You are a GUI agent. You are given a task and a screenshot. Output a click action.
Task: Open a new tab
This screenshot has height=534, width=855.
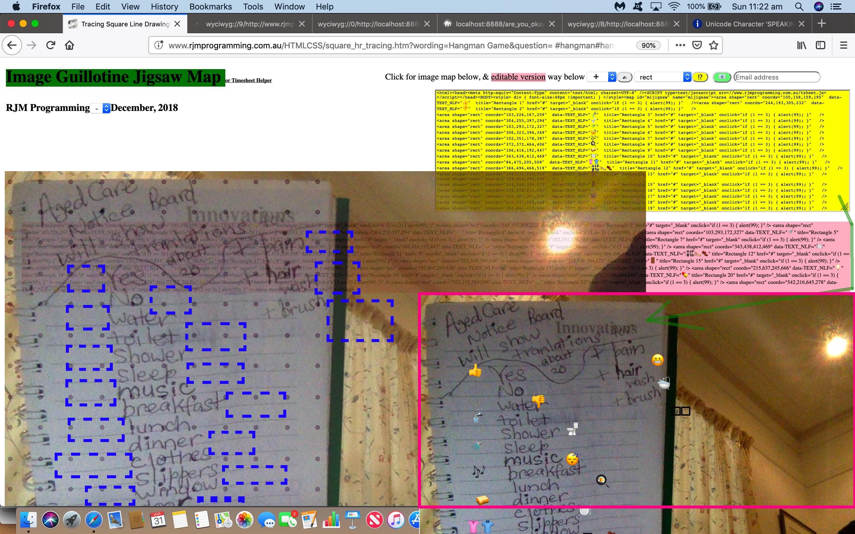[822, 24]
